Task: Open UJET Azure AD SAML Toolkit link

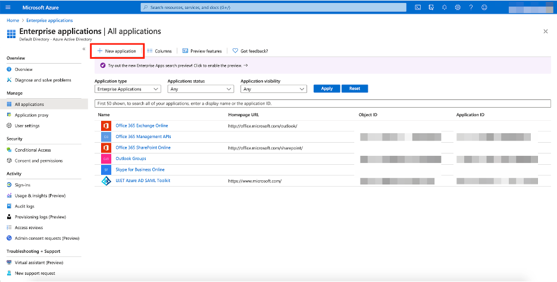Action: coord(144,180)
